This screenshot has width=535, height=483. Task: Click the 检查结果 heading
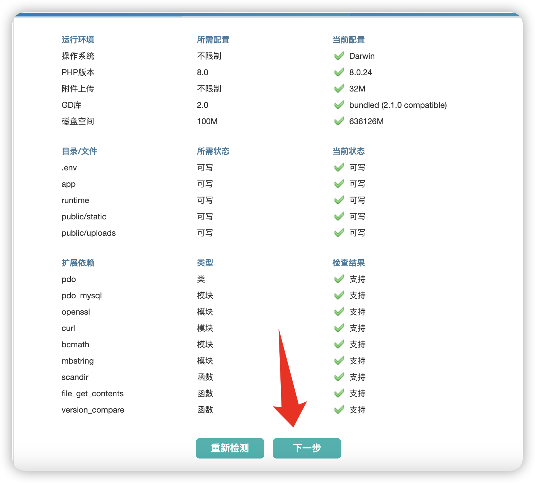point(348,263)
